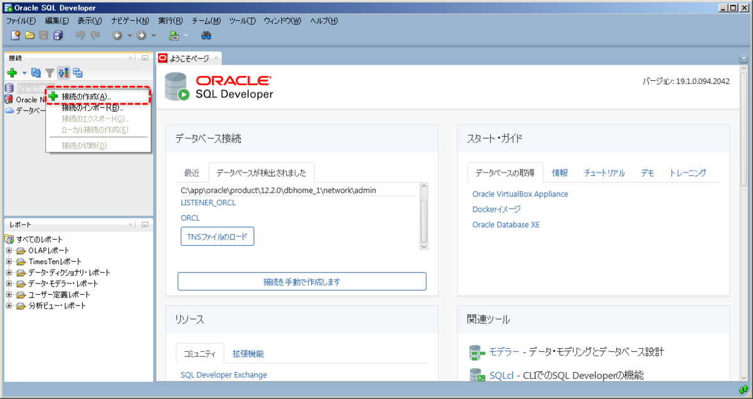Click the Undo arrow icon
Image resolution: width=753 pixels, height=399 pixels.
[80, 36]
